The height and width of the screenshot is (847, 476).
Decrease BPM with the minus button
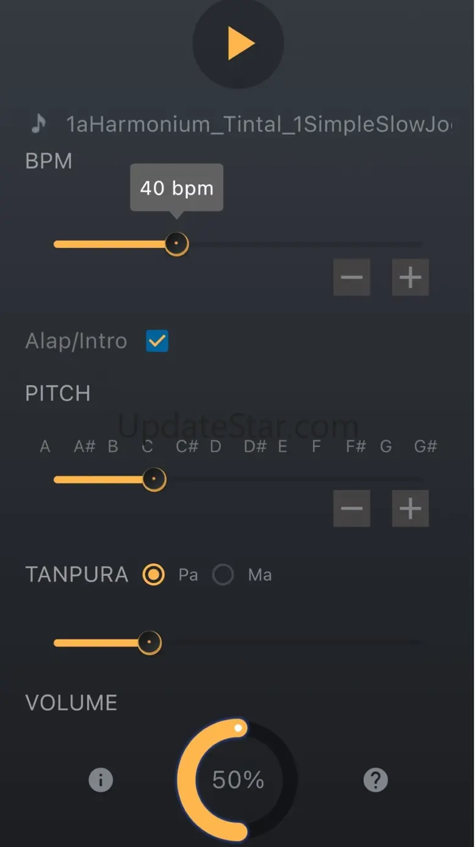pyautogui.click(x=352, y=277)
